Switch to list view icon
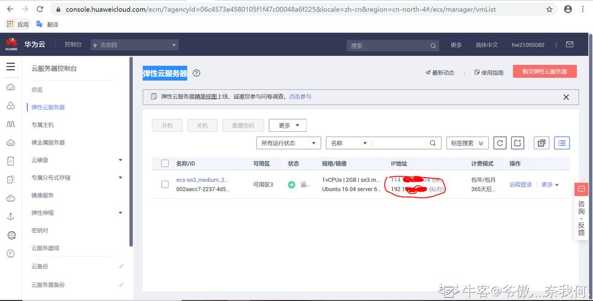 click(562, 143)
